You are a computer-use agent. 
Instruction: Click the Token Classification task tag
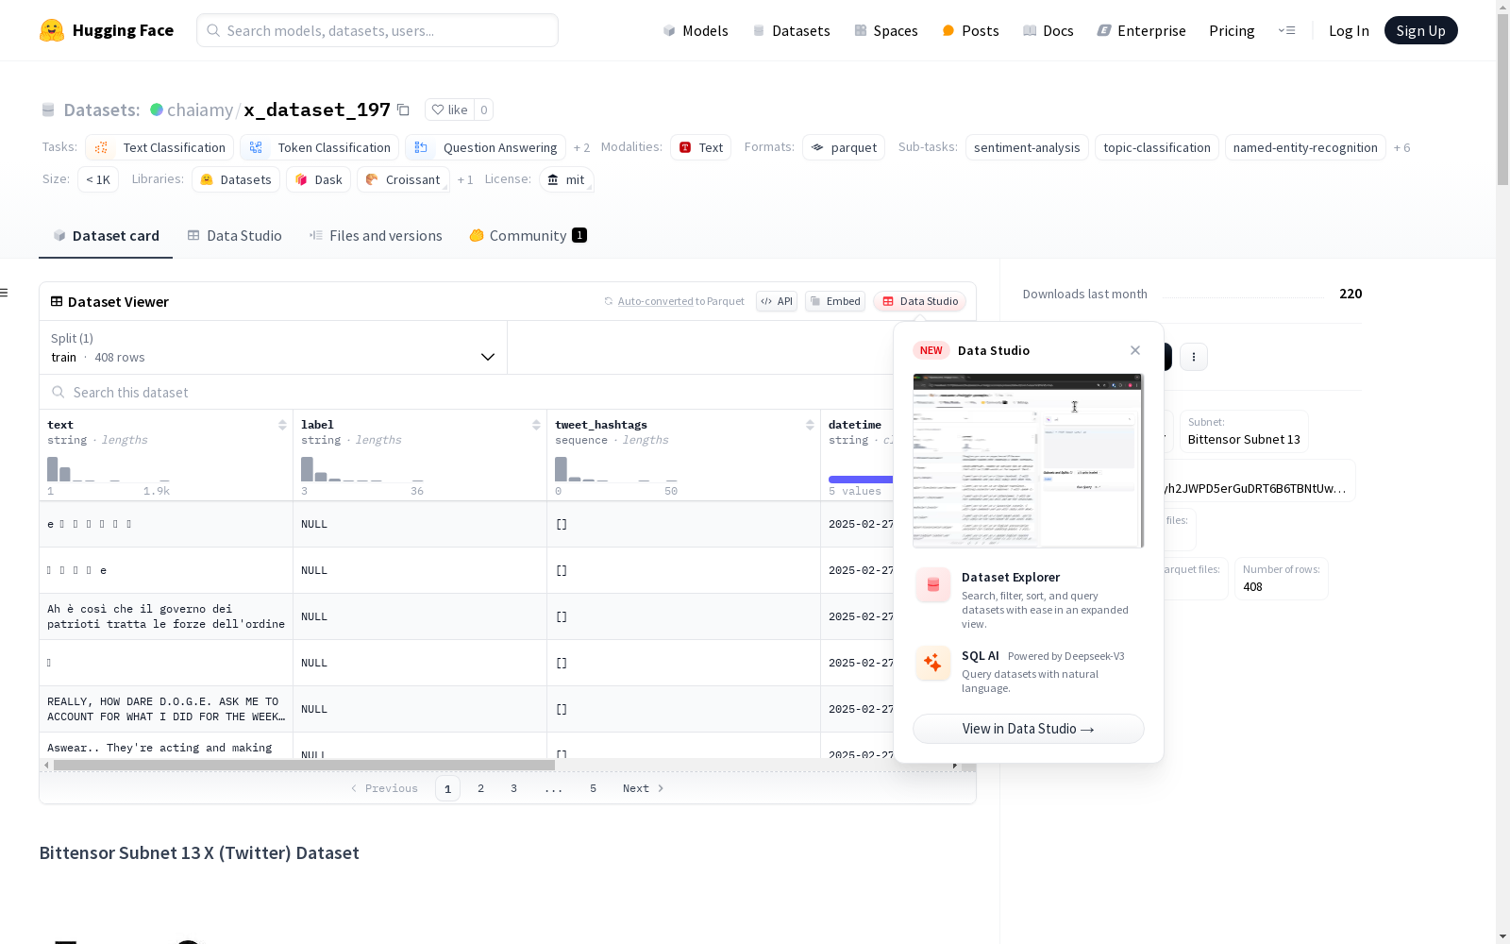click(319, 147)
